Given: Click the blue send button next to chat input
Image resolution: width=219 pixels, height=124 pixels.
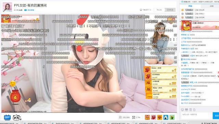Looking at the screenshot, I should [x=216, y=116].
